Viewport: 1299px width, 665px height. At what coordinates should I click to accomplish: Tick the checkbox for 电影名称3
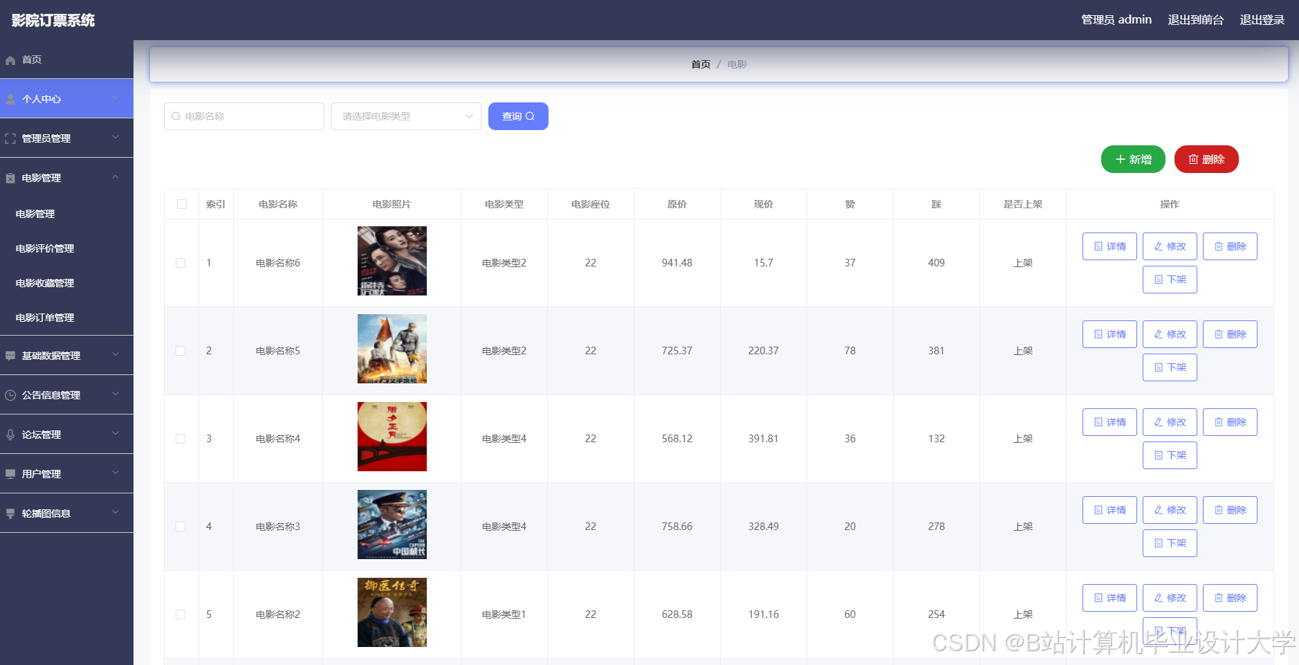click(x=181, y=527)
